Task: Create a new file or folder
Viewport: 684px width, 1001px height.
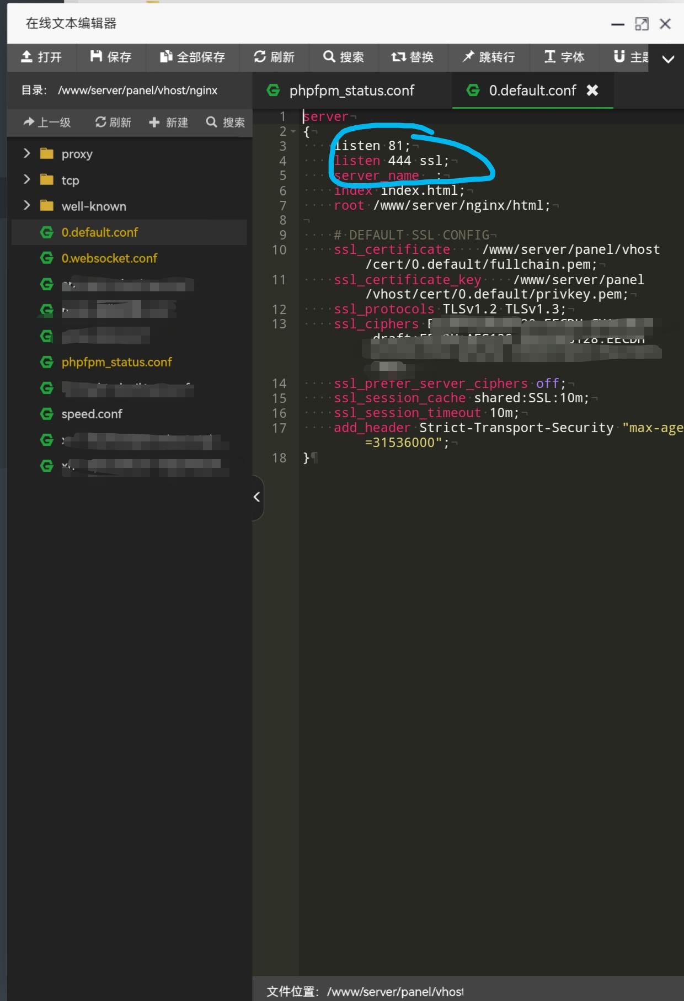Action: (169, 122)
